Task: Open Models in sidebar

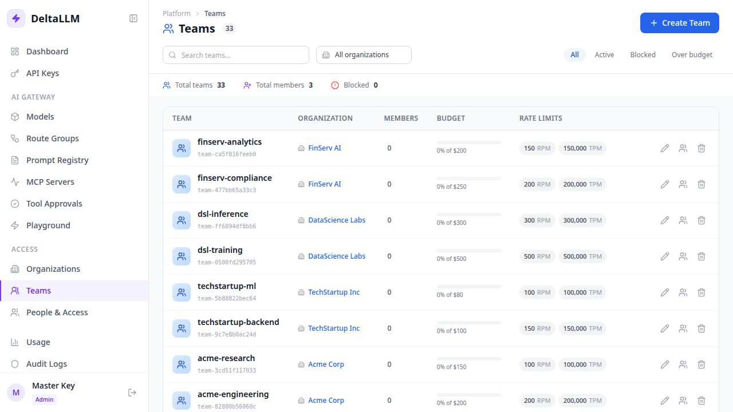Action: (x=74, y=117)
